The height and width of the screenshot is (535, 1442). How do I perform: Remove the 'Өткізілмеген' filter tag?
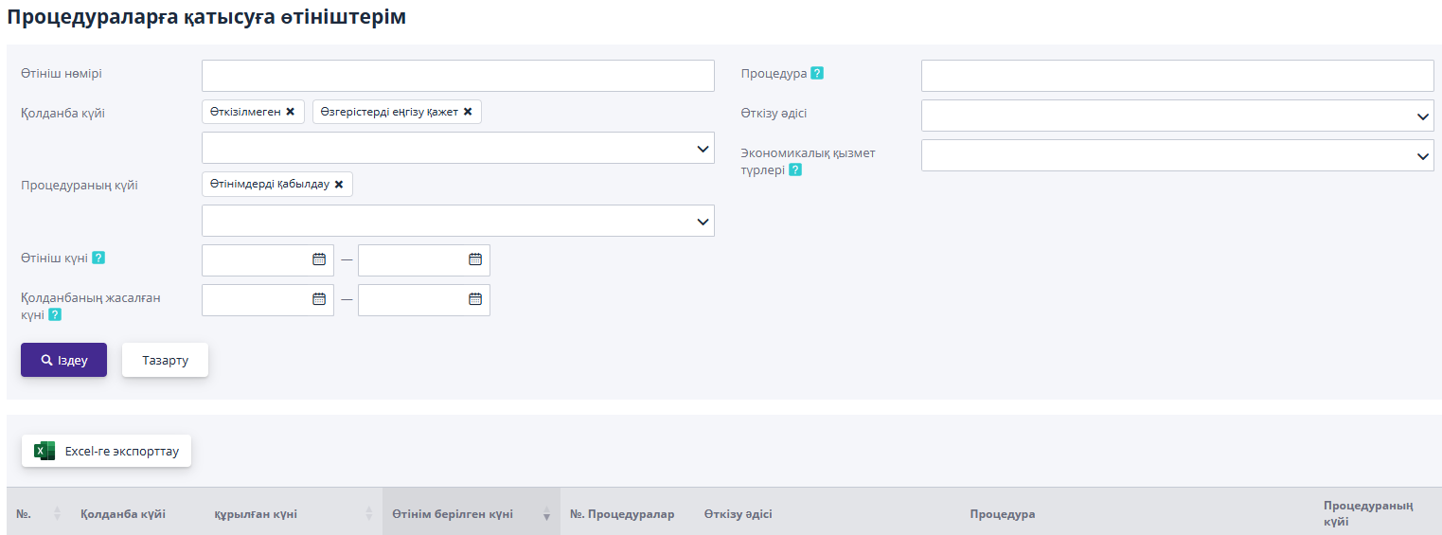click(x=290, y=112)
